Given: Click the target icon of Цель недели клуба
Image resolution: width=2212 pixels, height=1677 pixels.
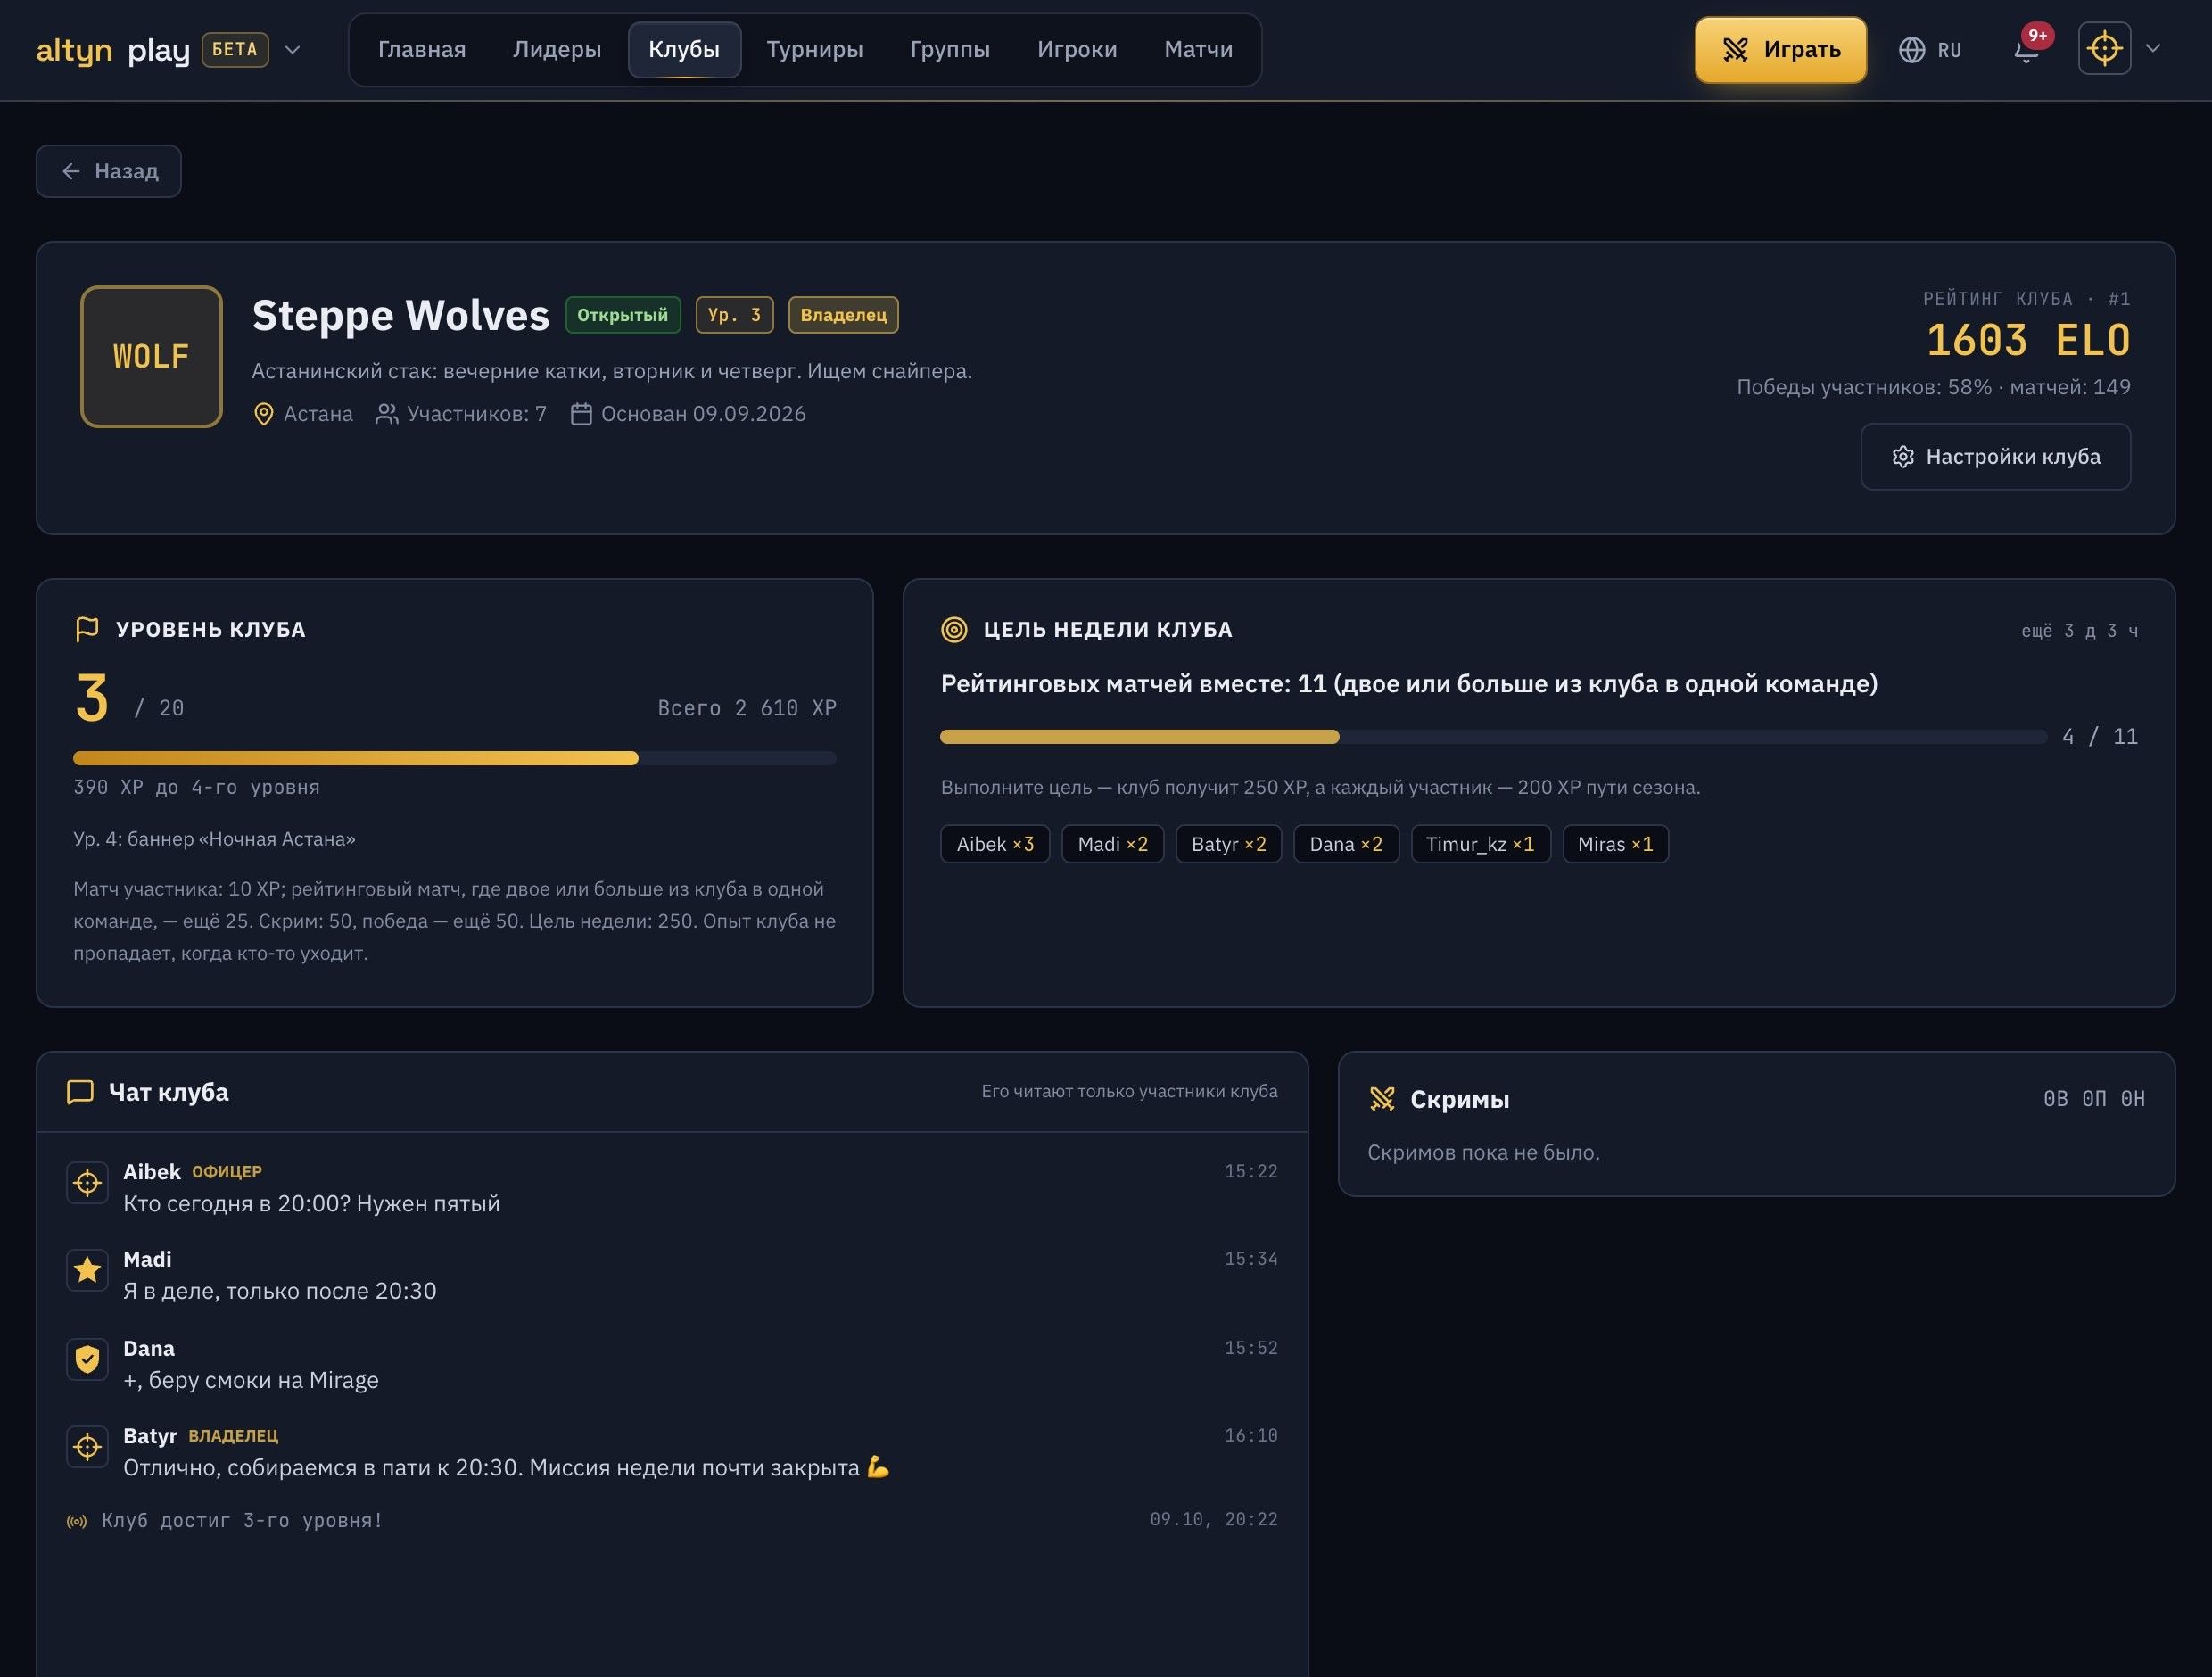Looking at the screenshot, I should (954, 629).
